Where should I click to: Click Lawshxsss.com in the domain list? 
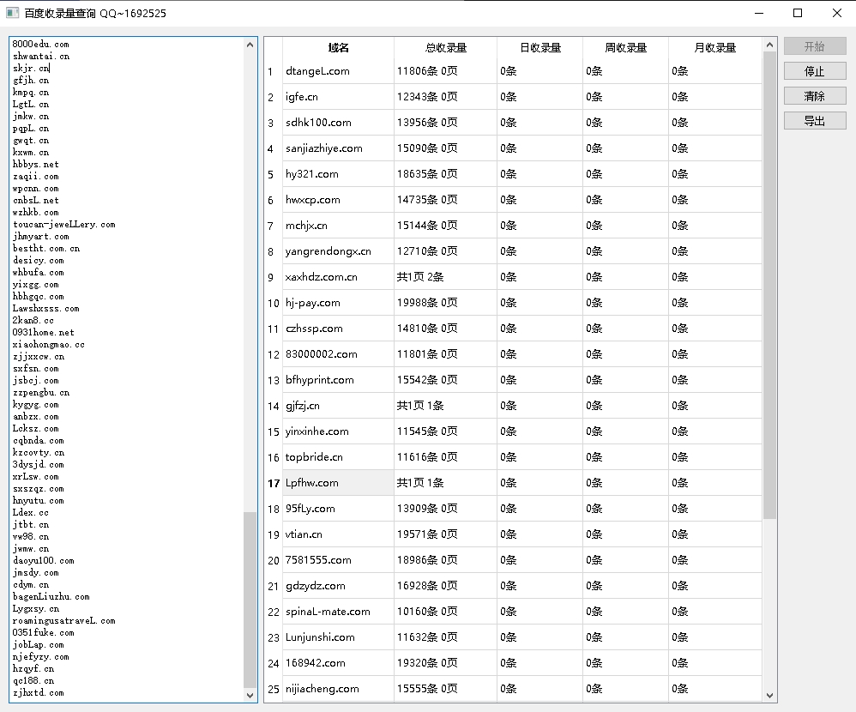pyautogui.click(x=45, y=309)
